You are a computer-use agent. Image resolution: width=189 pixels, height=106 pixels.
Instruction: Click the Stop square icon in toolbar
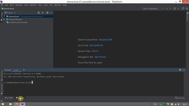tap(178, 9)
